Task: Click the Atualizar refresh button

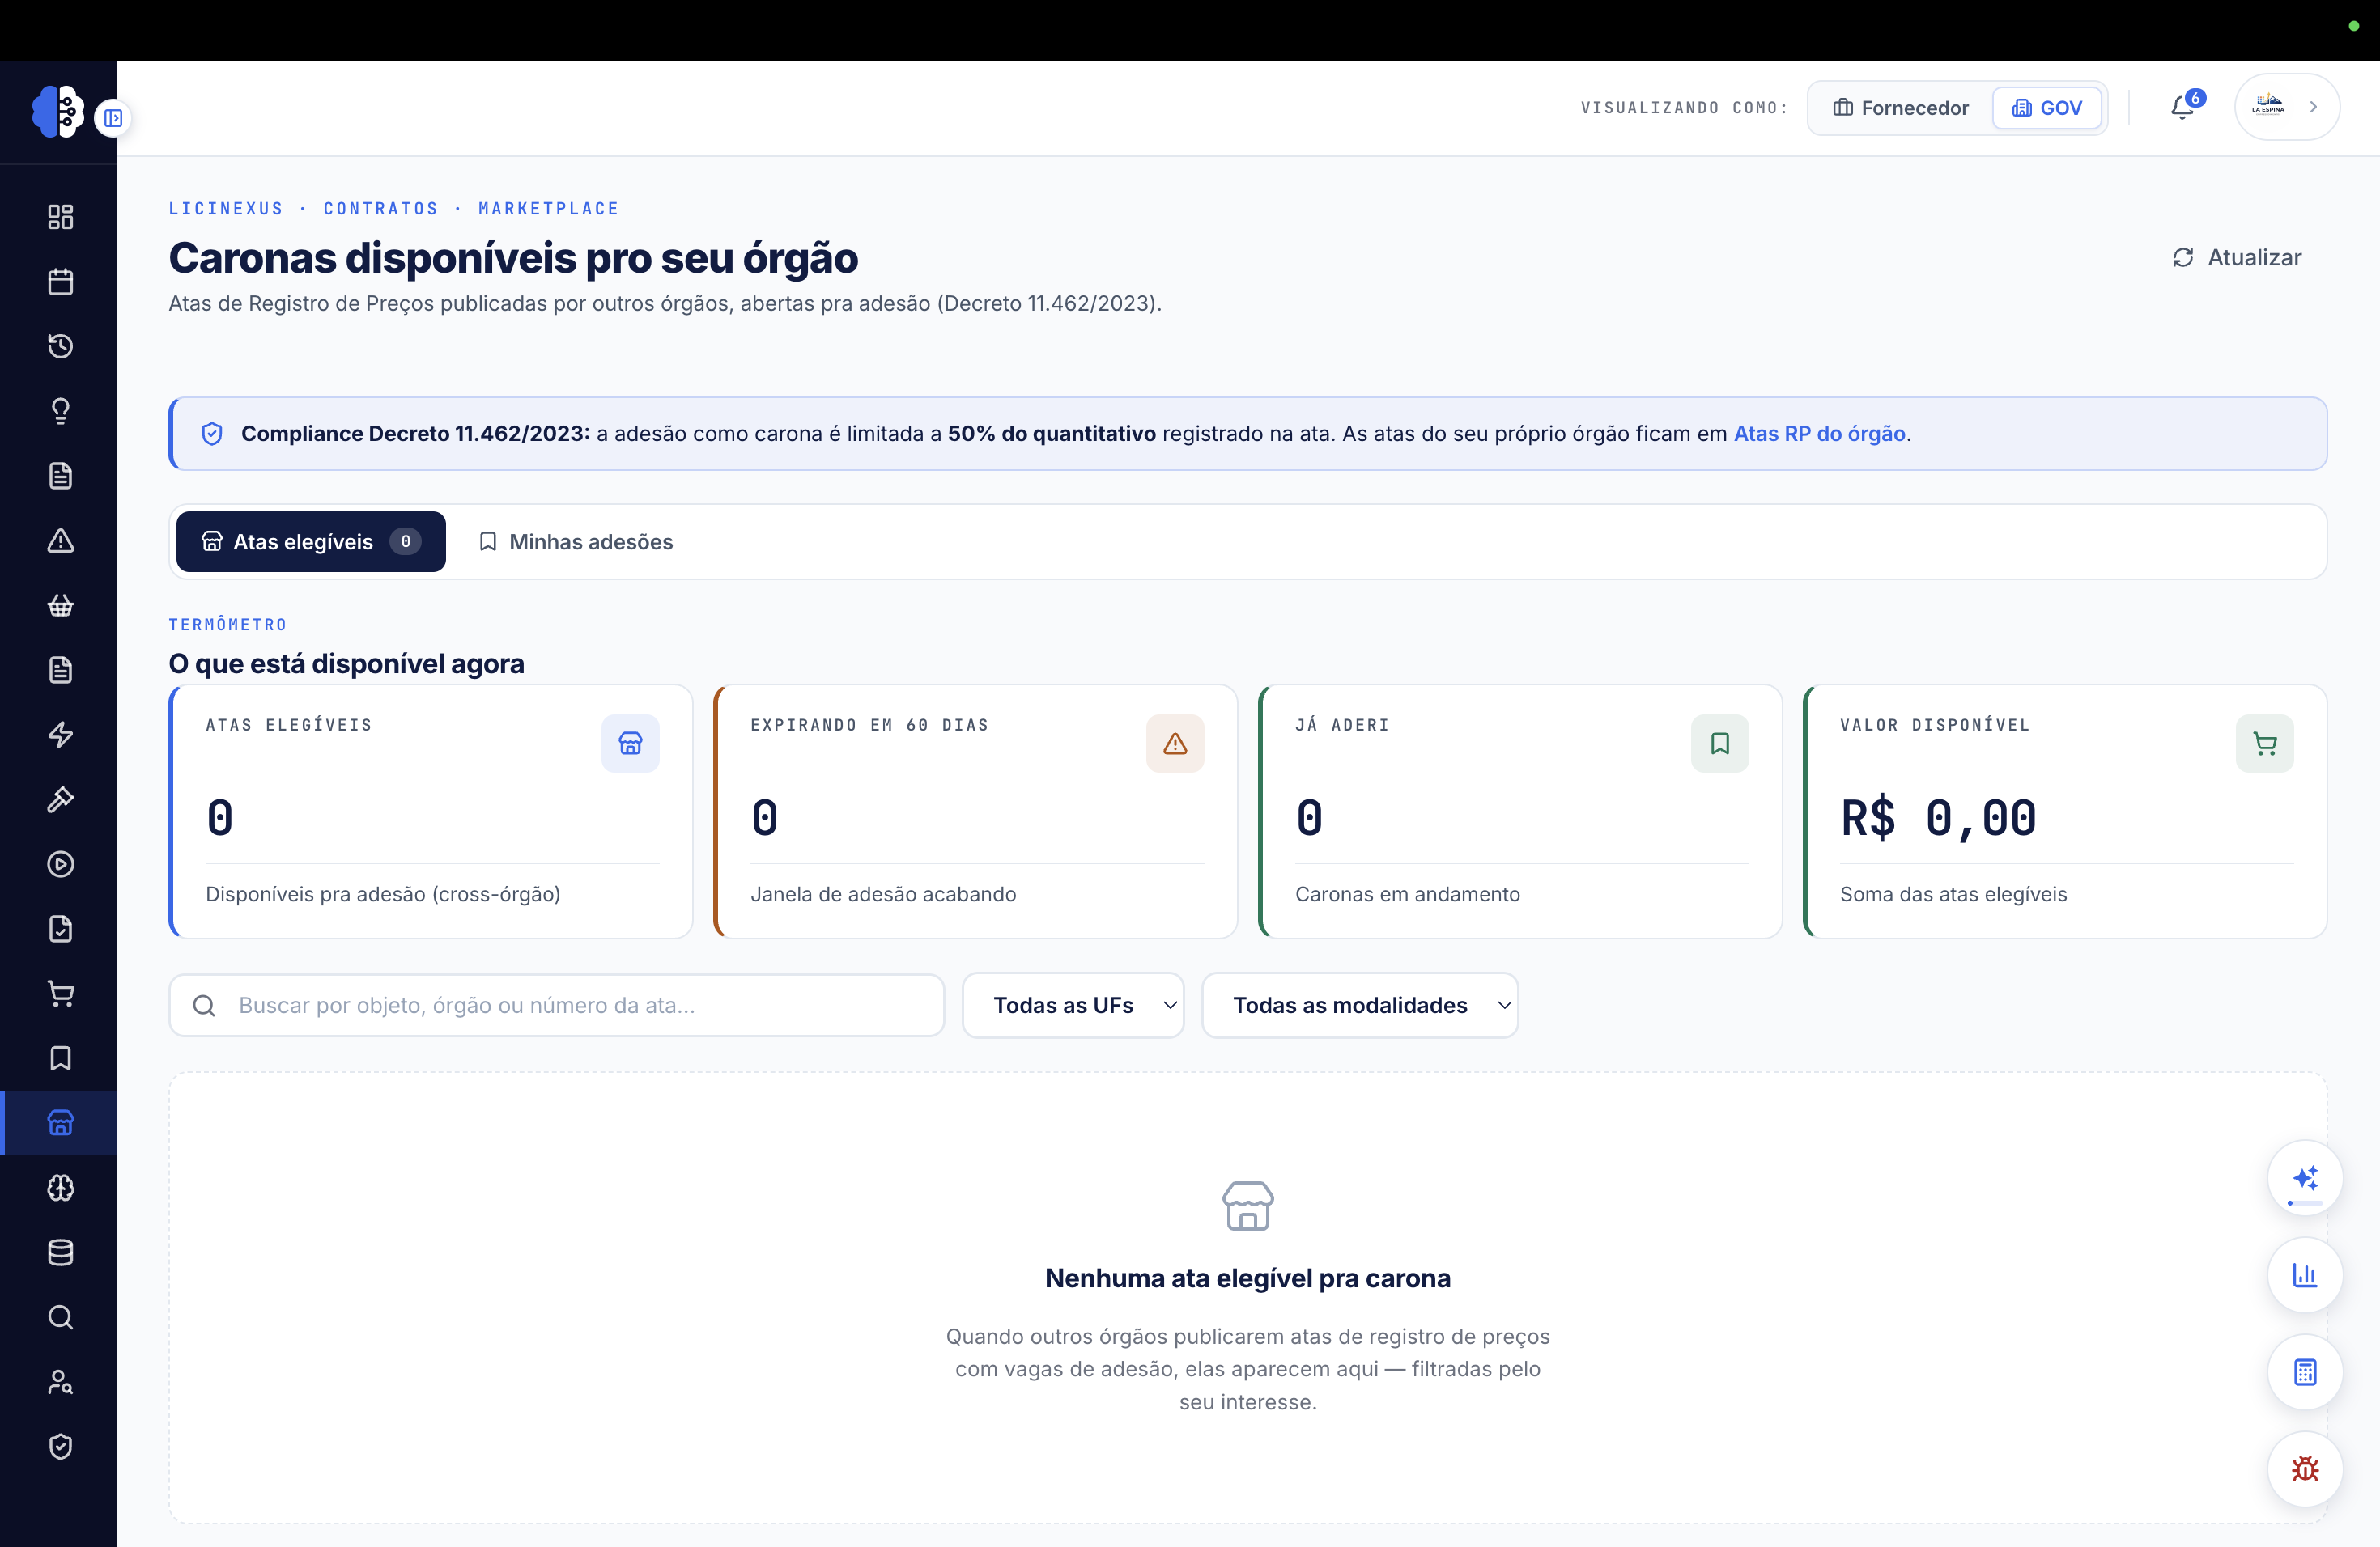Action: coord(2237,258)
